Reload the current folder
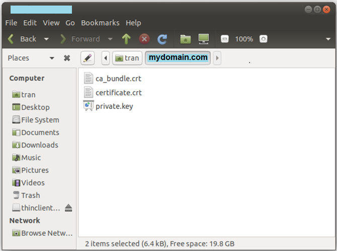The height and width of the screenshot is (251, 337). tap(162, 39)
